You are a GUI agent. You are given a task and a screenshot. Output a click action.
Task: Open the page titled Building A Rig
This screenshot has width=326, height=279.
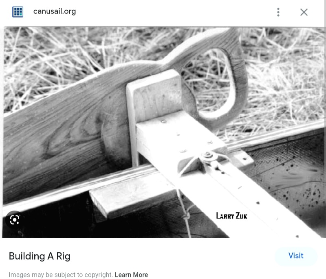40,256
